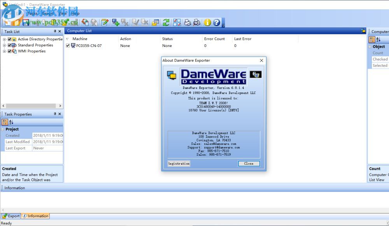Click the alphabetical sort icon in Task Properties
The image size is (389, 226).
(12, 122)
